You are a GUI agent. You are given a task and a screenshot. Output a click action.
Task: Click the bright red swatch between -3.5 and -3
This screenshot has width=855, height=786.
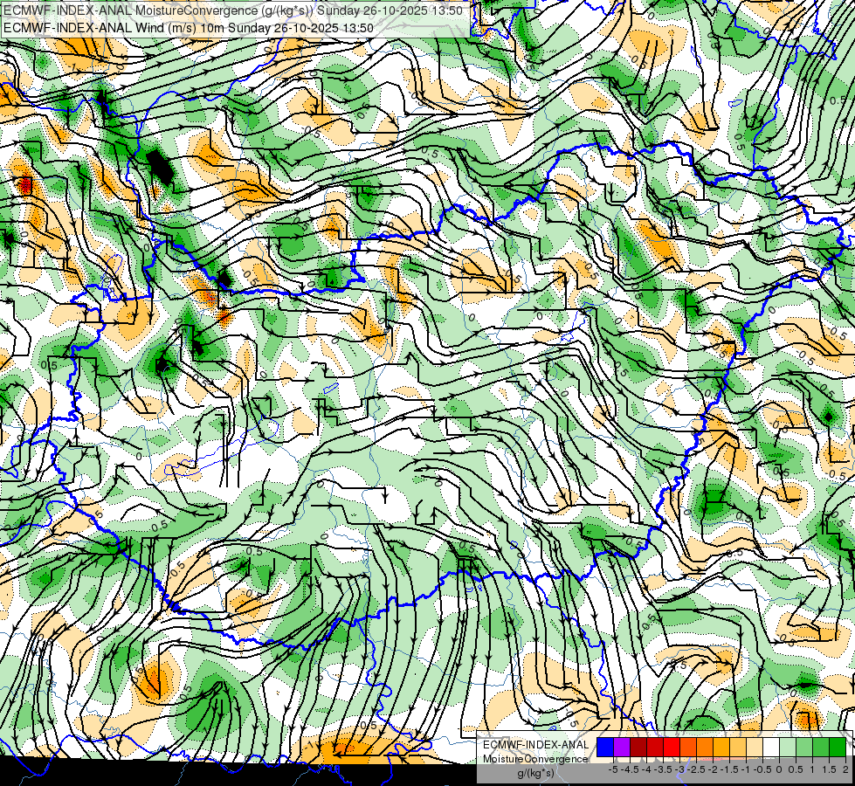672,748
